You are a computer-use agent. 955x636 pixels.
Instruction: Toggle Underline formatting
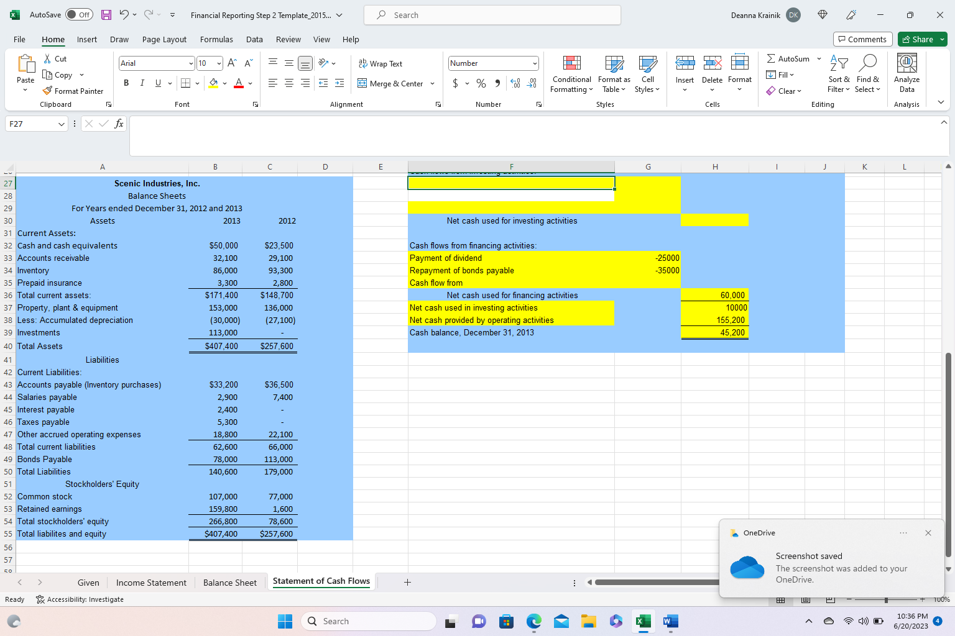tap(158, 83)
